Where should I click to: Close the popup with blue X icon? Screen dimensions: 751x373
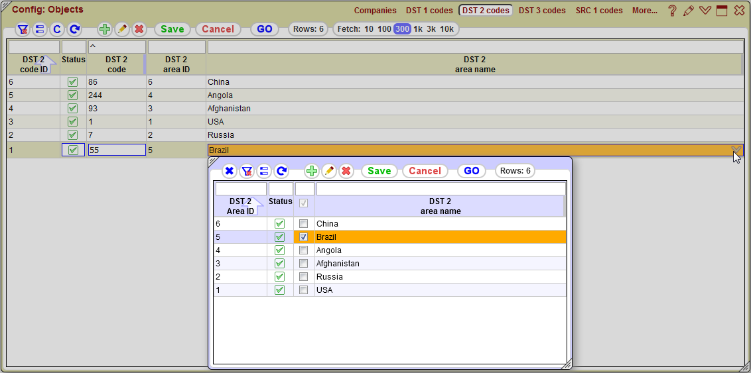(x=229, y=171)
